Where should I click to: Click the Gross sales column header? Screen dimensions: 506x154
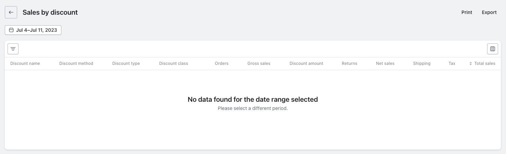[259, 64]
